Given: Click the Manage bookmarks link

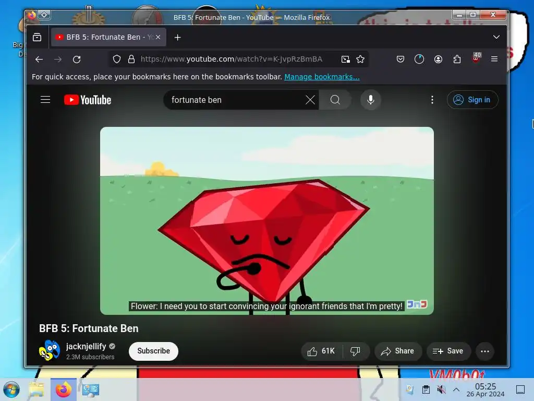Looking at the screenshot, I should tap(322, 77).
